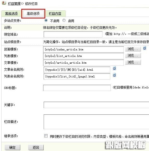
Task: Select the 启用 radio button
Action: click(x=64, y=21)
